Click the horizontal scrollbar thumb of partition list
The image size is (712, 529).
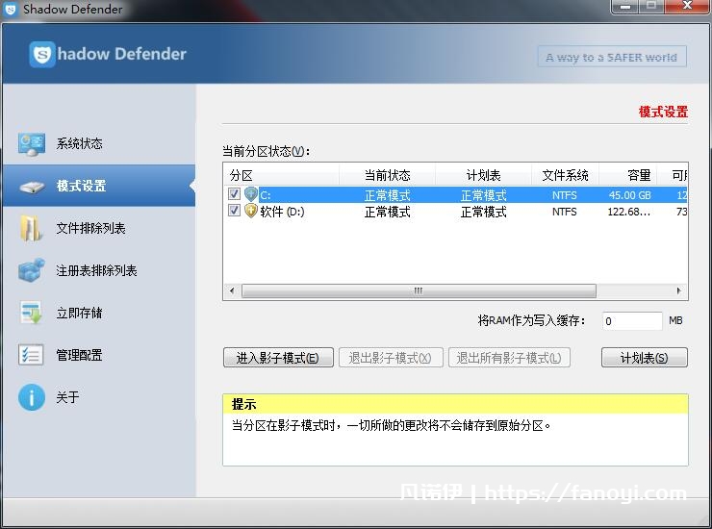click(x=419, y=290)
